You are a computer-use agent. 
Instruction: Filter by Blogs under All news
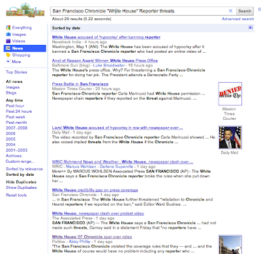(x=11, y=92)
